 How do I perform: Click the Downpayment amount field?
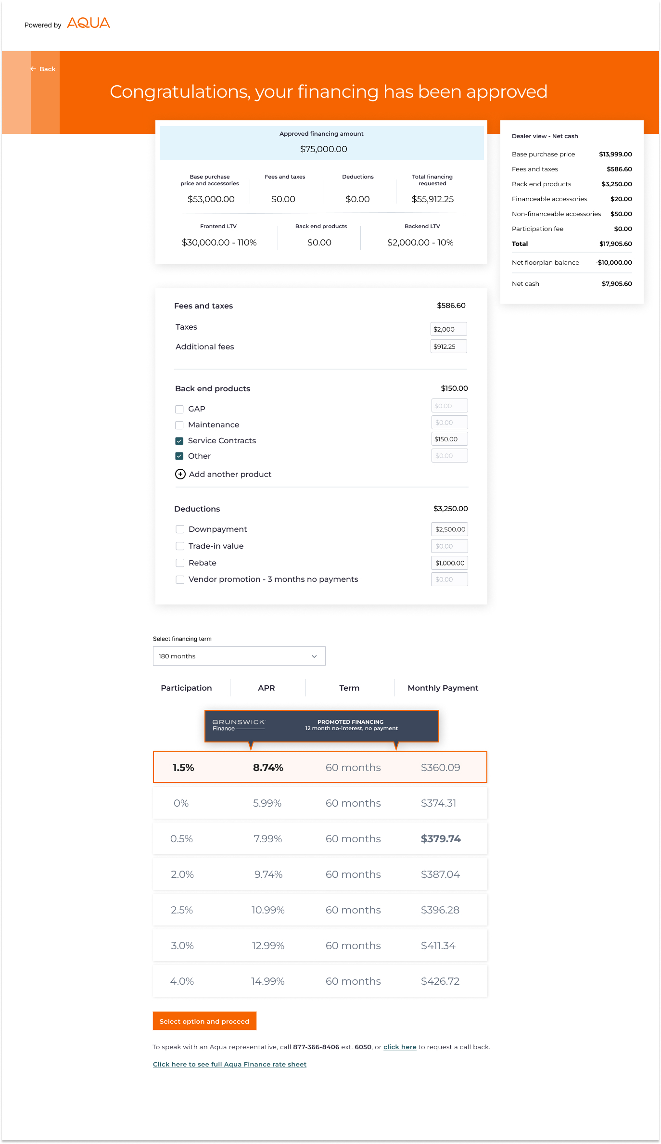[450, 529]
